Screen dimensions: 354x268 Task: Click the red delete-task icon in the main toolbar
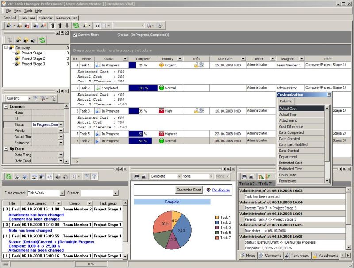(x=27, y=26)
